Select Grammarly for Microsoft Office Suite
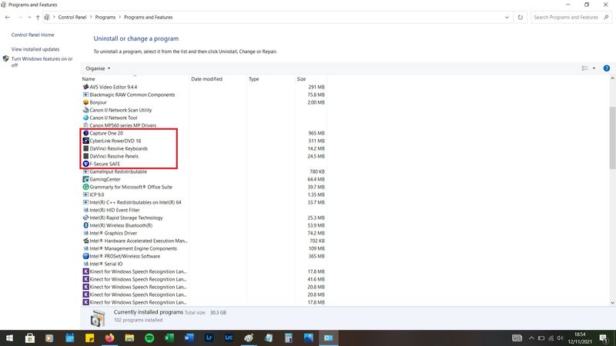This screenshot has height=346, width=616. [130, 187]
